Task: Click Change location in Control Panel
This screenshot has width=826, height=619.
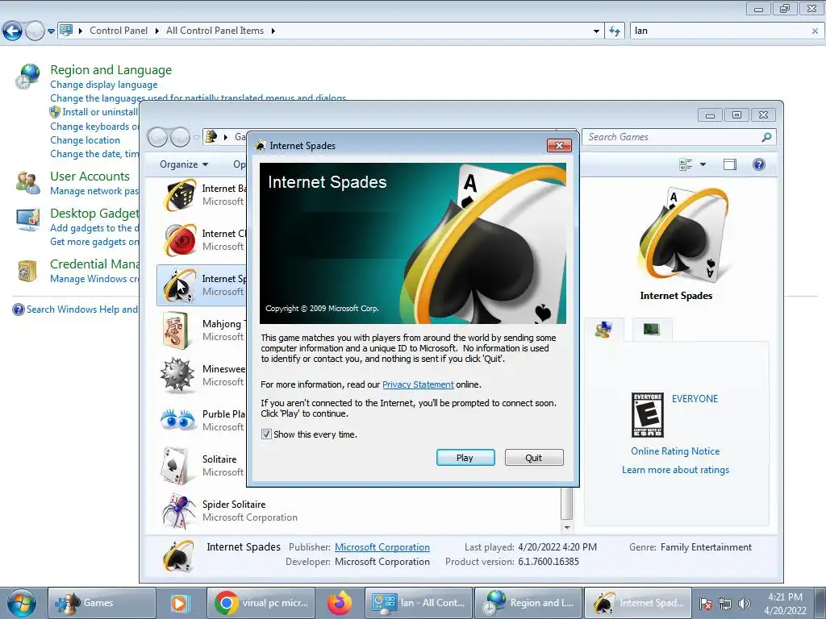Action: tap(85, 140)
